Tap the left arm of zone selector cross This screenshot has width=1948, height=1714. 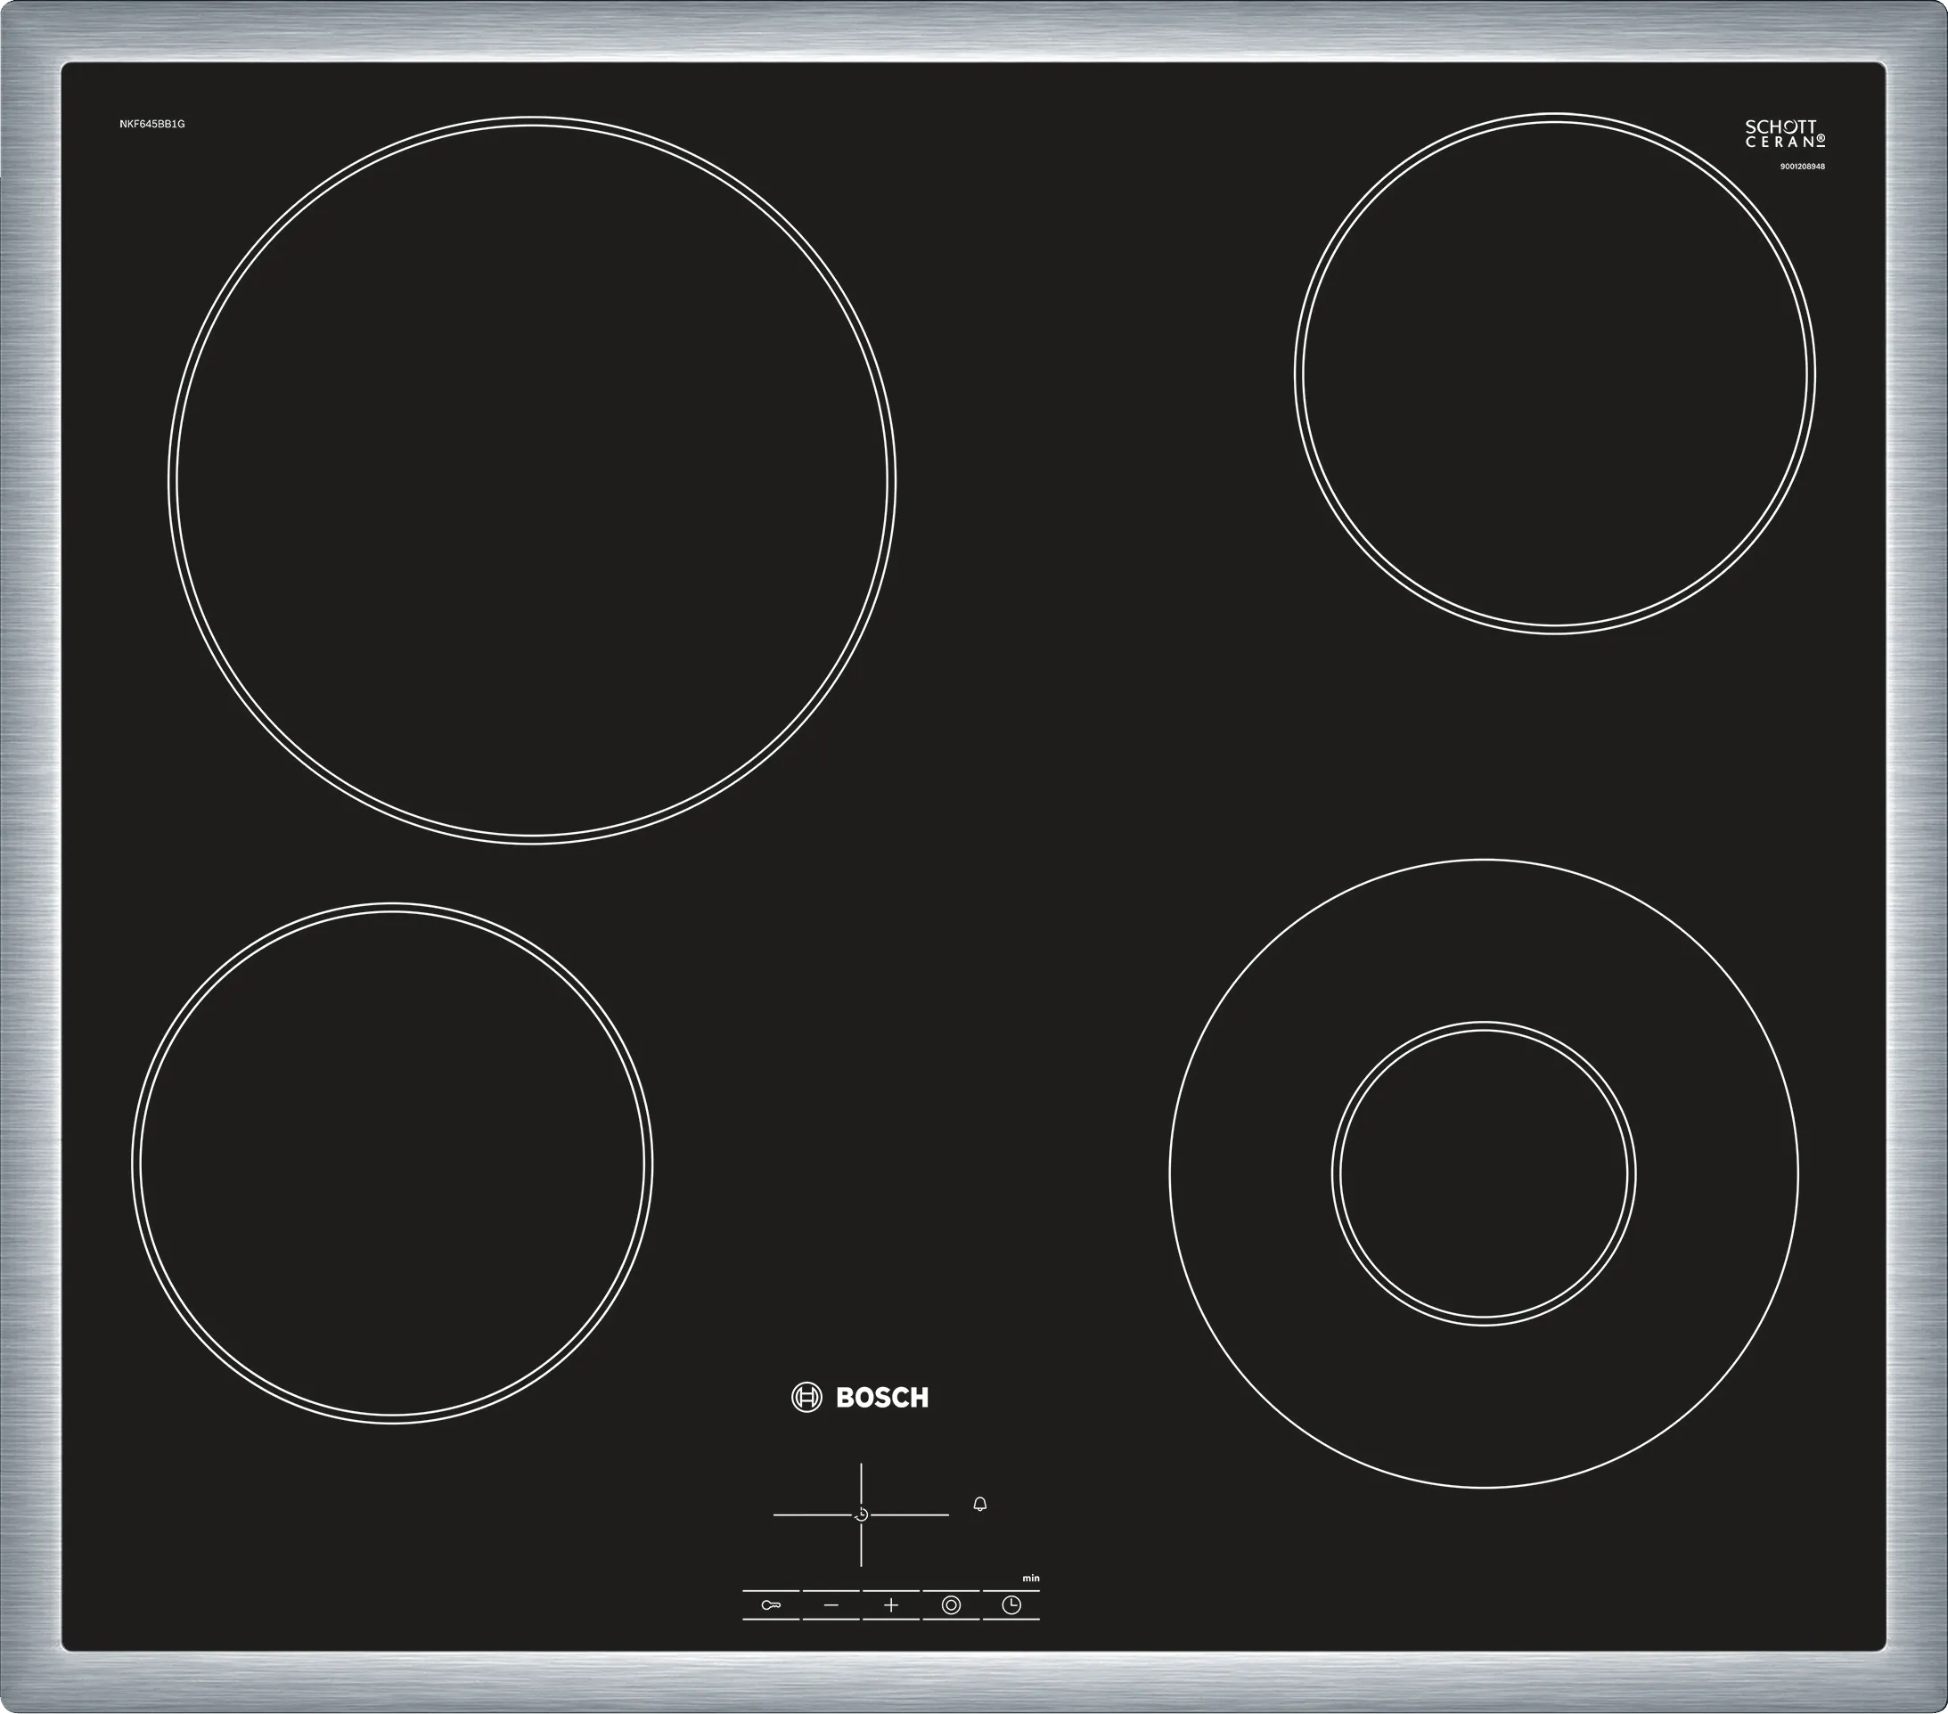pyautogui.click(x=813, y=1514)
